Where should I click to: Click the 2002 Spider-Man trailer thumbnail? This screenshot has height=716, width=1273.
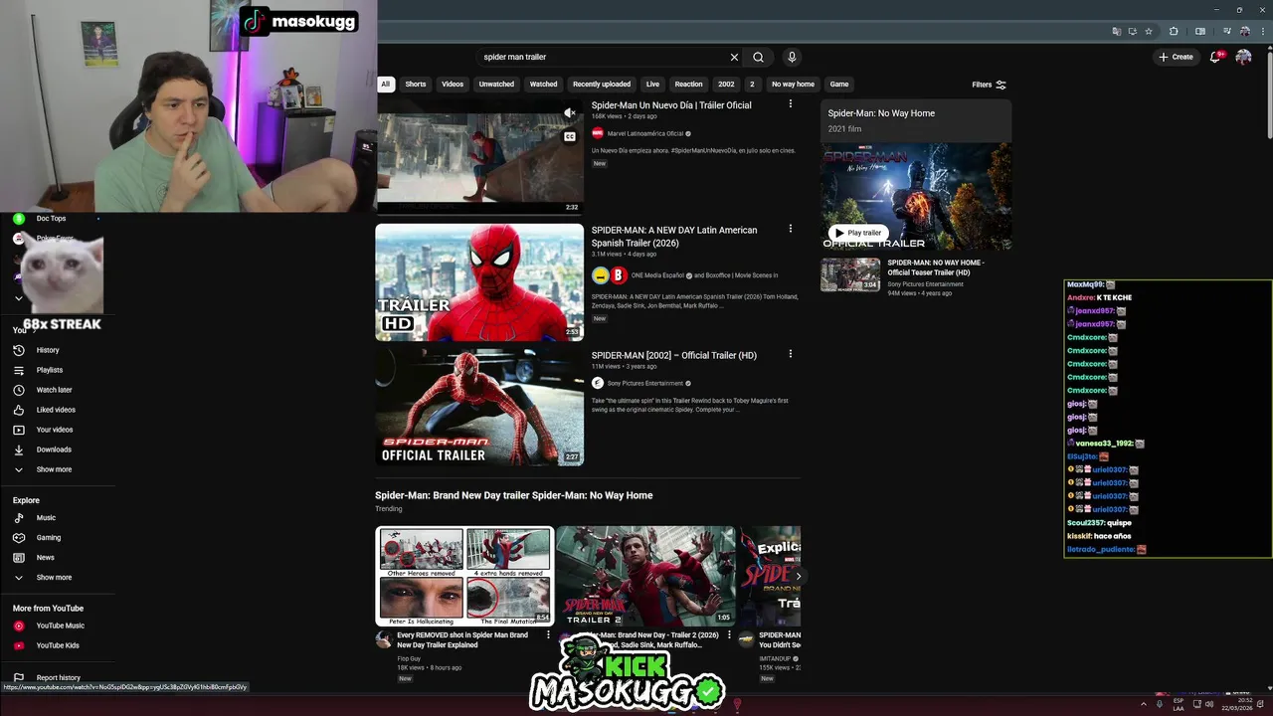pyautogui.click(x=479, y=407)
